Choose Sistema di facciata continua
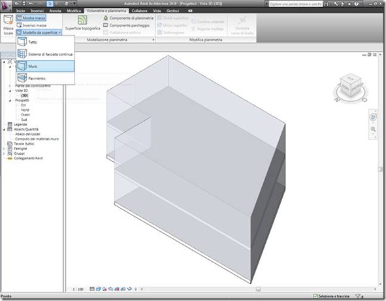The height and width of the screenshot is (301, 386). point(45,54)
